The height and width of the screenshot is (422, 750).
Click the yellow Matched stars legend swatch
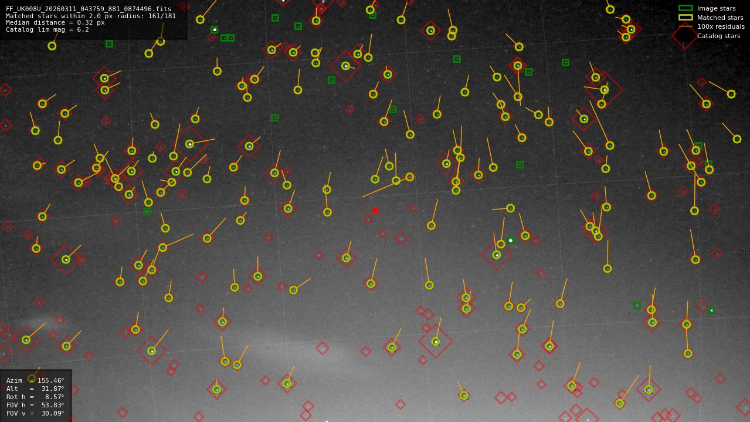pos(685,18)
